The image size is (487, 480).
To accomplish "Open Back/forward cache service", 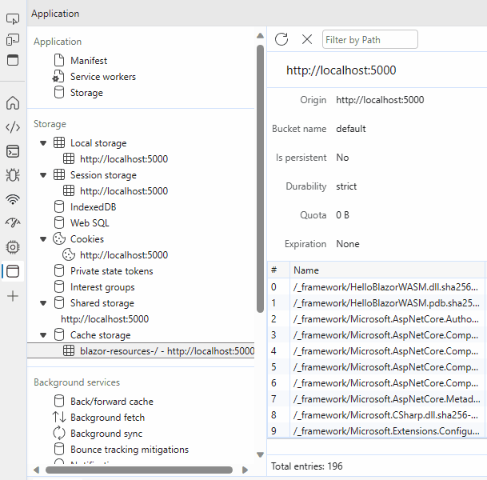I will 111,402.
